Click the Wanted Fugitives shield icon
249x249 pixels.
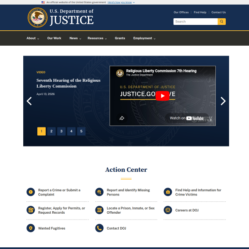(x=31, y=228)
